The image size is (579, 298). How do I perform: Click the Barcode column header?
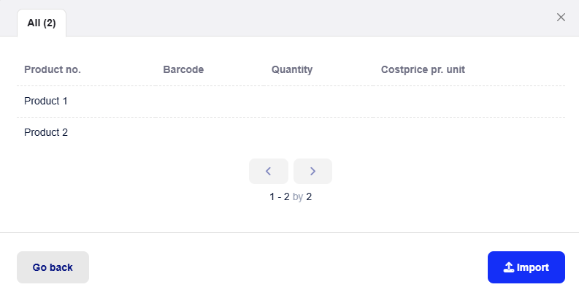pyautogui.click(x=183, y=69)
